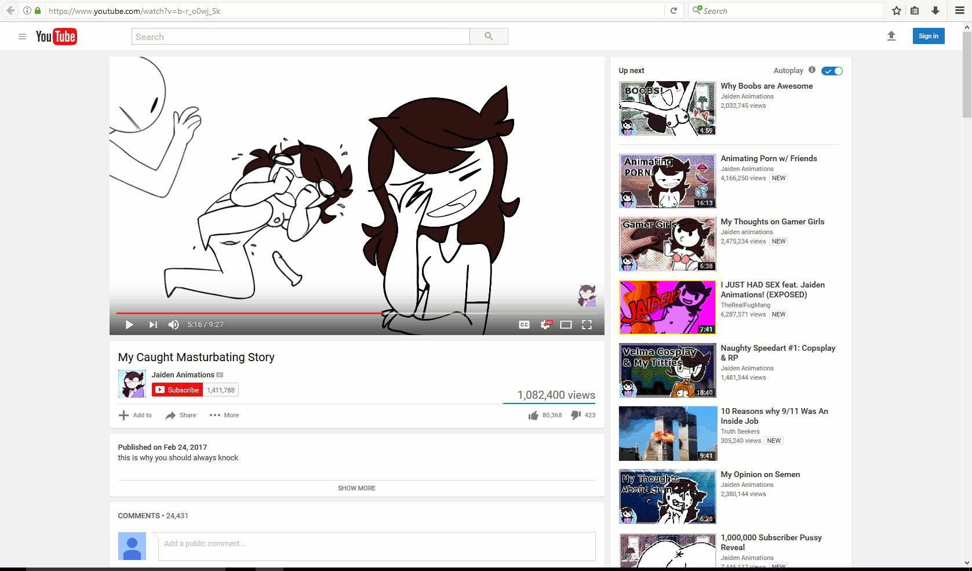This screenshot has width=972, height=571.
Task: Skip to next video in player
Action: click(153, 325)
